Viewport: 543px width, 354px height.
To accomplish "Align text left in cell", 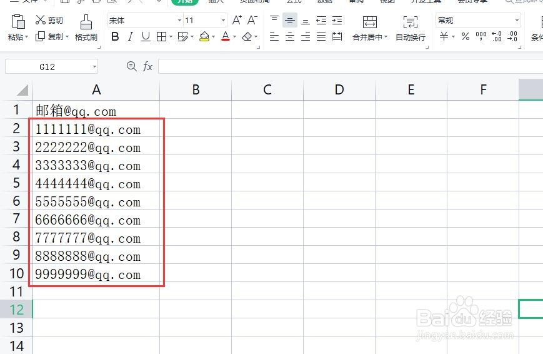I will (x=274, y=36).
